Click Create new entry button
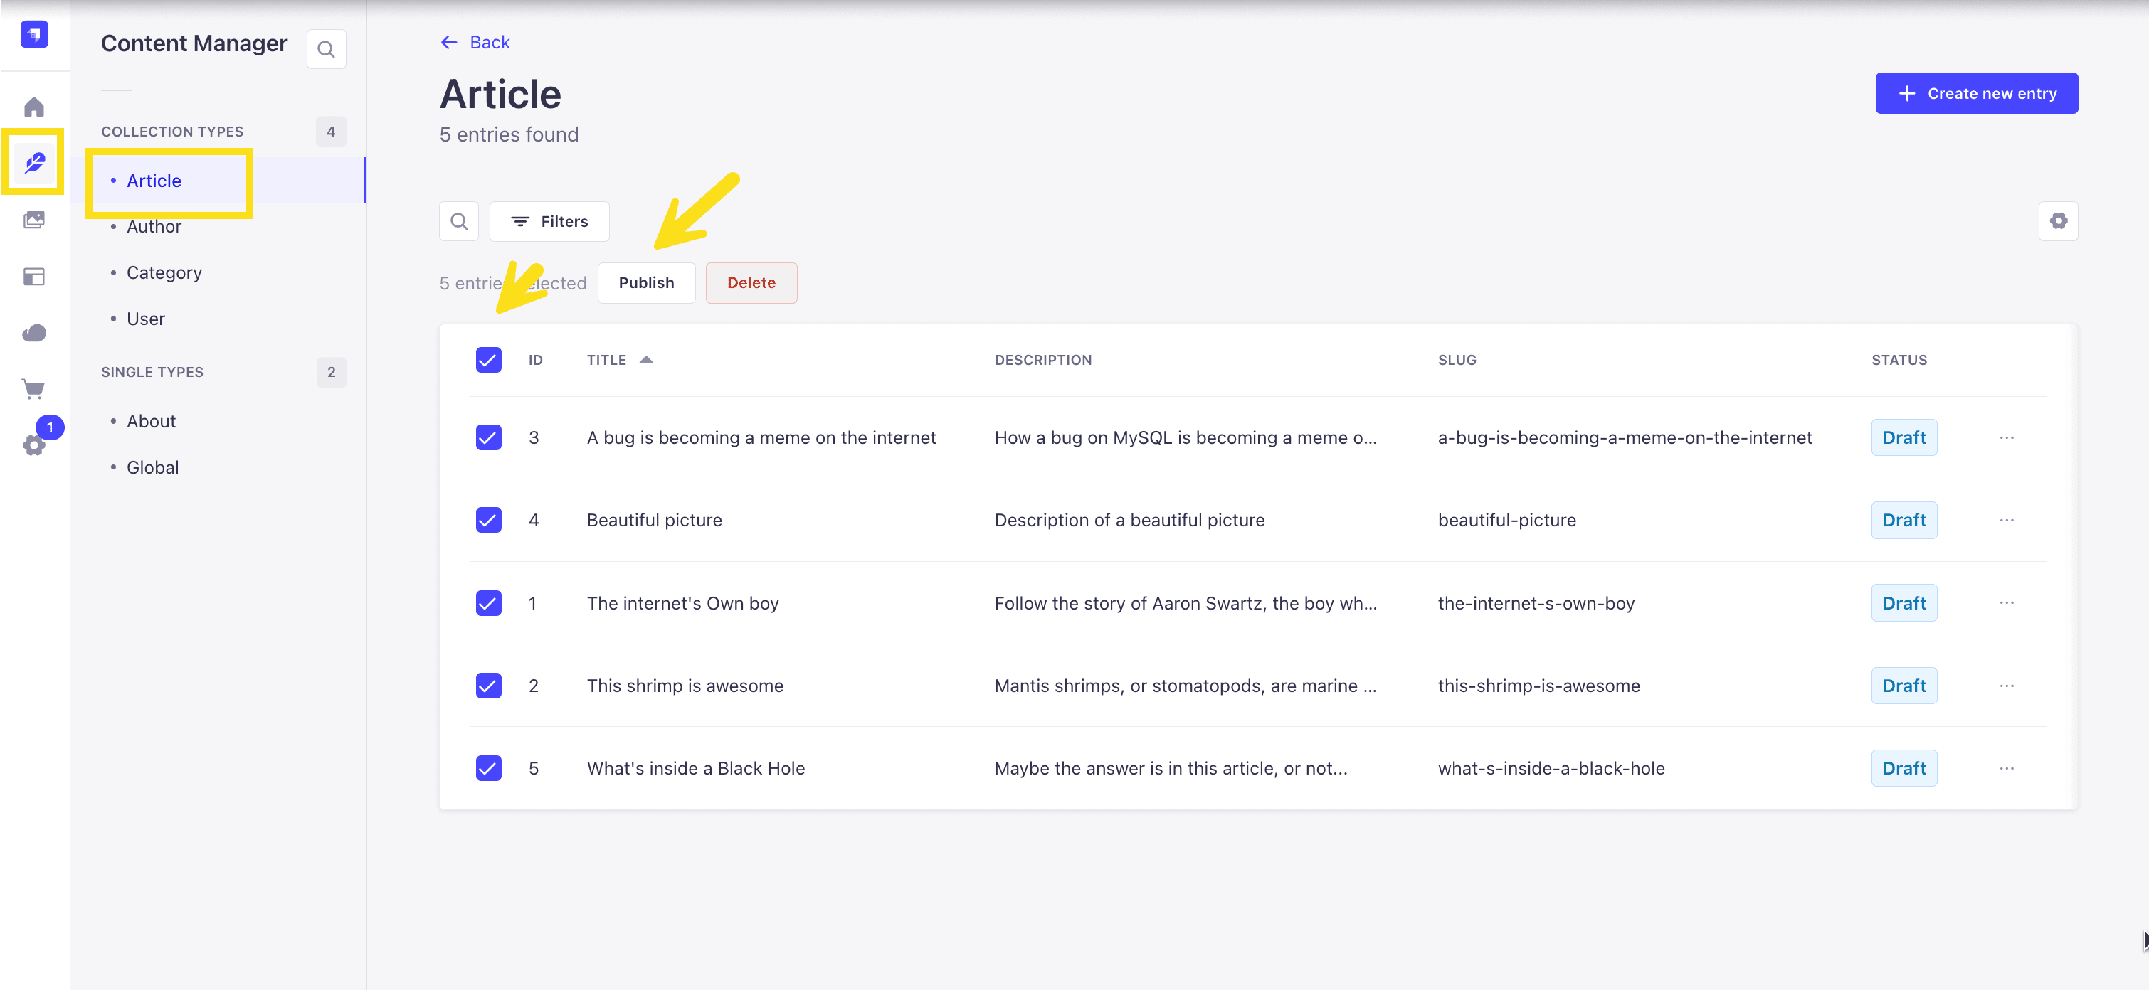The image size is (2149, 990). (x=1975, y=93)
